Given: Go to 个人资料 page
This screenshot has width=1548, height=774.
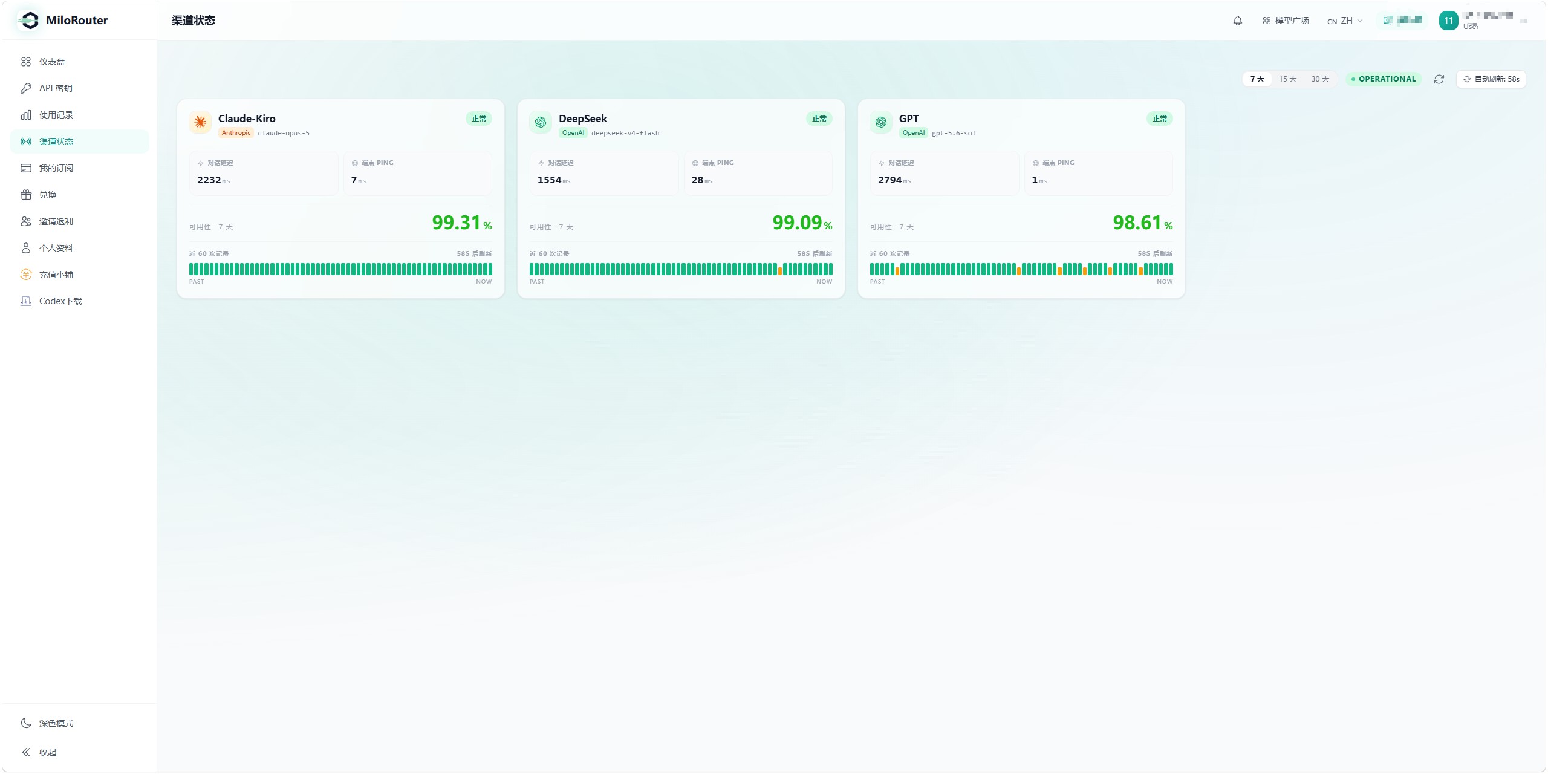Looking at the screenshot, I should [x=79, y=248].
